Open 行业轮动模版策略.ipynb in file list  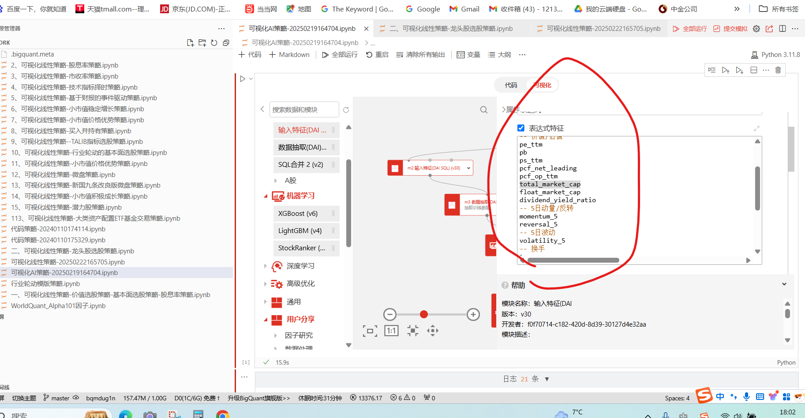point(45,284)
